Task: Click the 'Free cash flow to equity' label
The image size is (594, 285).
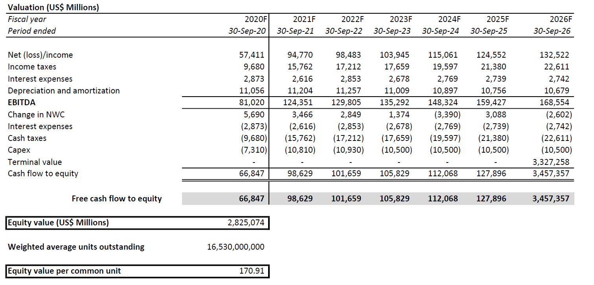Action: click(117, 199)
